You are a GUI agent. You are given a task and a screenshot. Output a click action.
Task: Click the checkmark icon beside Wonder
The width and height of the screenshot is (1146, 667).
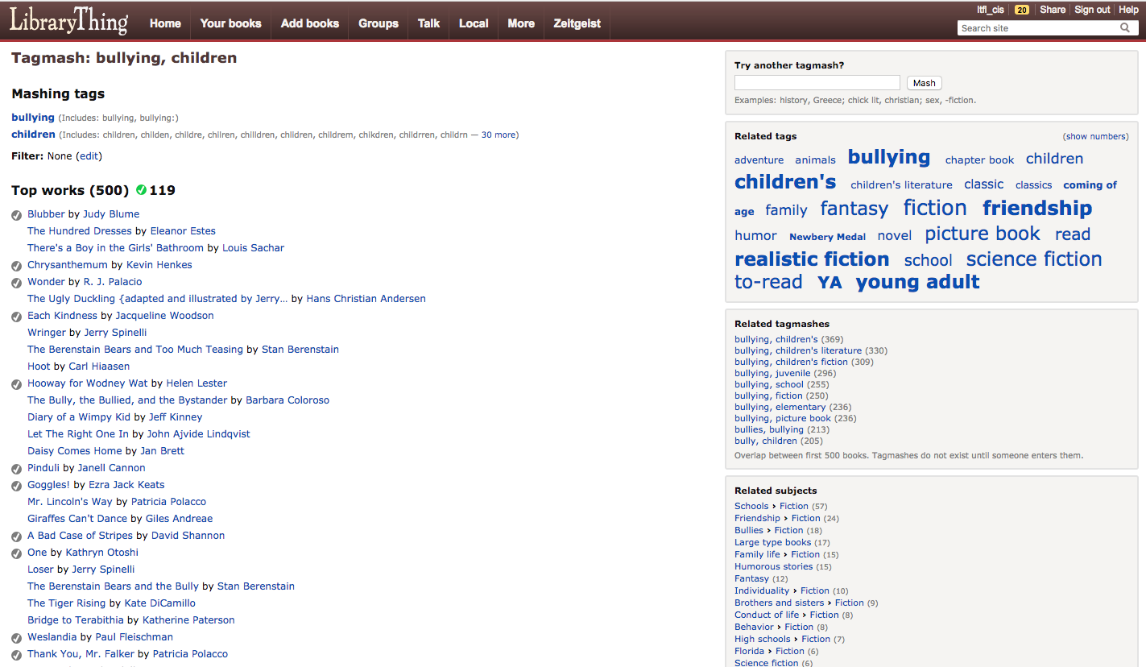[17, 283]
